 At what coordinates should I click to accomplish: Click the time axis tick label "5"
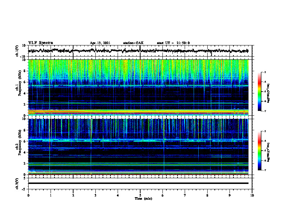pyautogui.click(x=140, y=195)
